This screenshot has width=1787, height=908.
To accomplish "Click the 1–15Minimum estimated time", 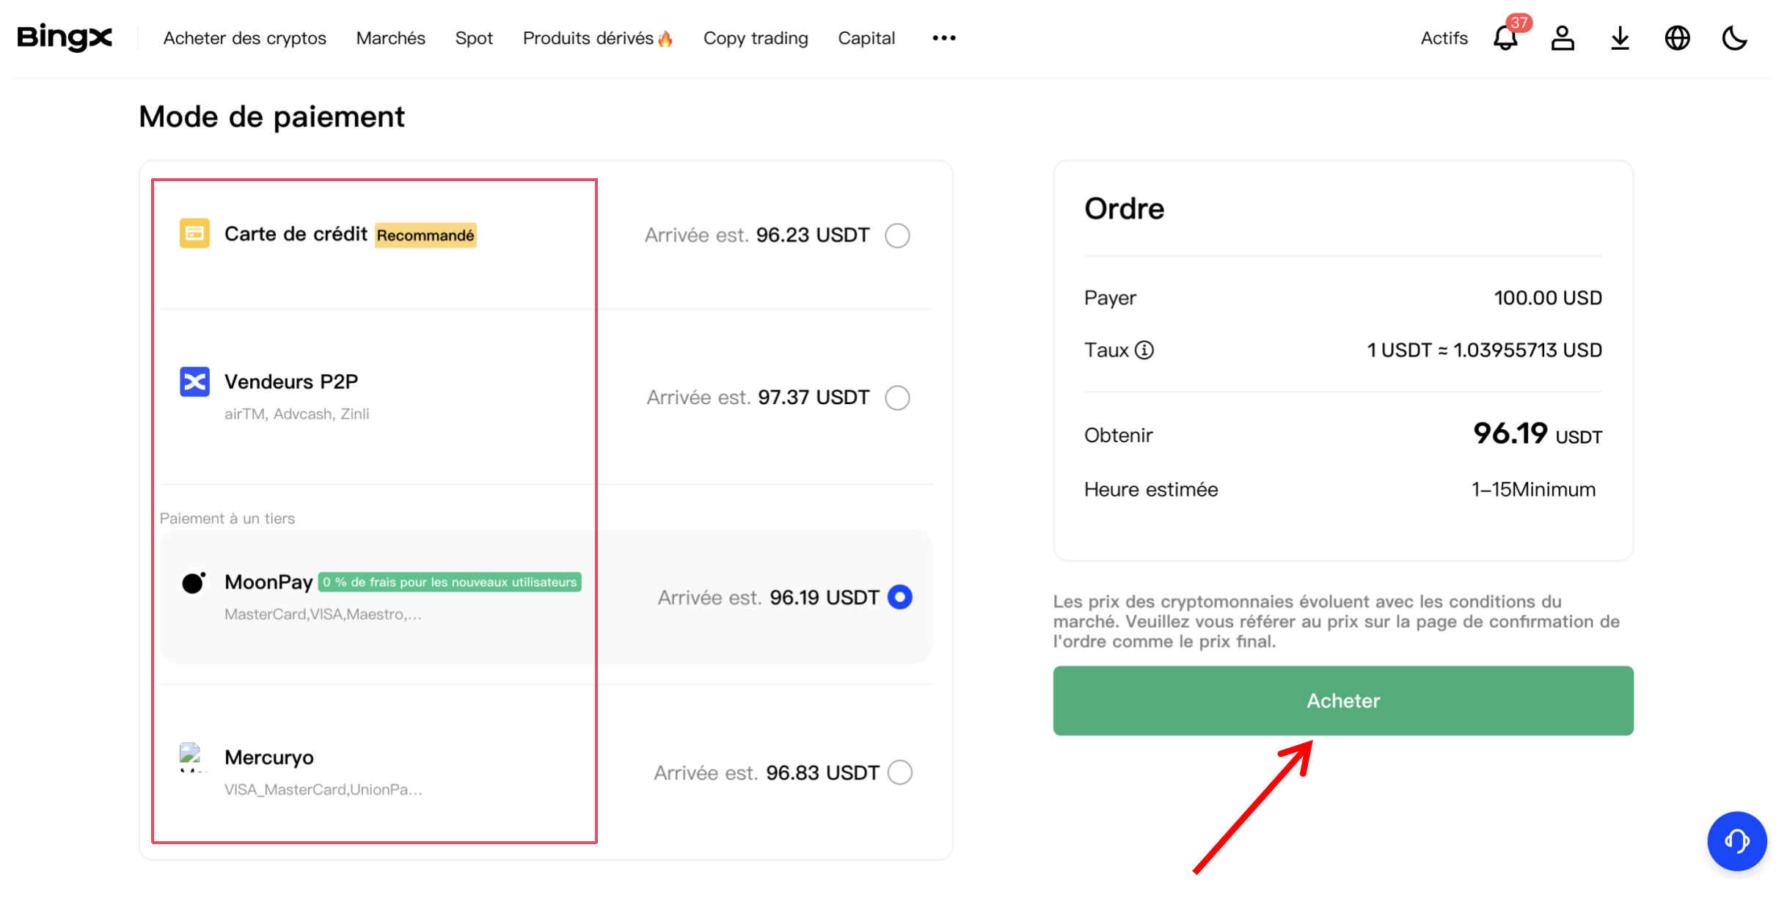I will [1533, 490].
